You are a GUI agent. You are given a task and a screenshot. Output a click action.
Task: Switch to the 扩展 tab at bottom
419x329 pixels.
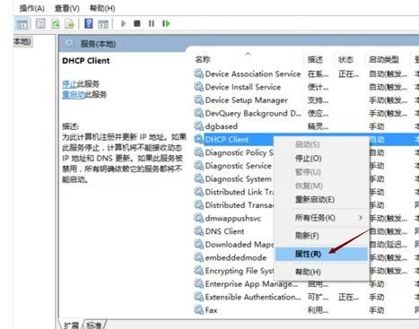click(x=71, y=325)
